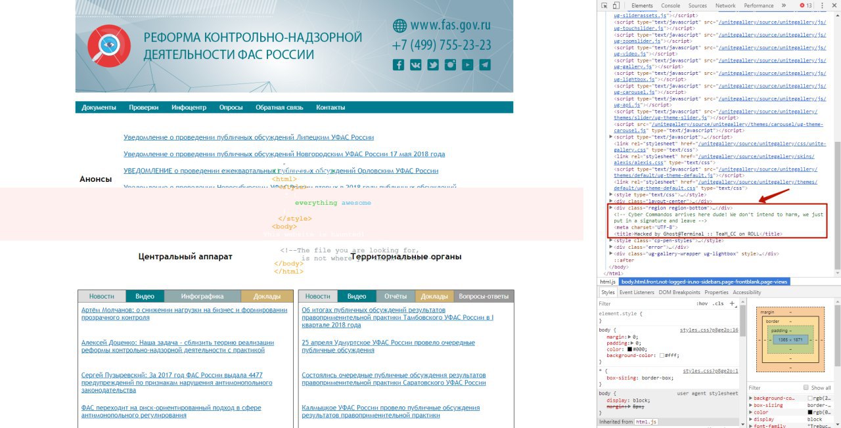
Task: Add a new style rule with plus icon
Action: click(732, 303)
